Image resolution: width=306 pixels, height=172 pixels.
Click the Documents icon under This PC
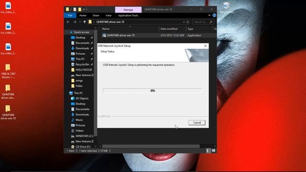(73, 109)
